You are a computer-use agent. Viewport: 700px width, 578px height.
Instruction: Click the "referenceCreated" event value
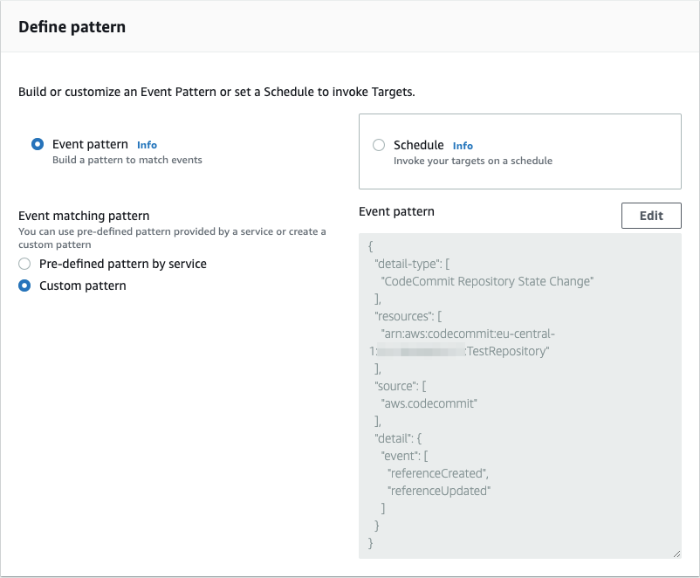438,473
